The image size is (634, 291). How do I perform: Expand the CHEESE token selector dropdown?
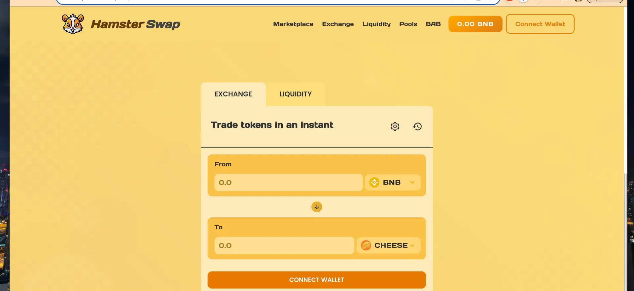[388, 245]
